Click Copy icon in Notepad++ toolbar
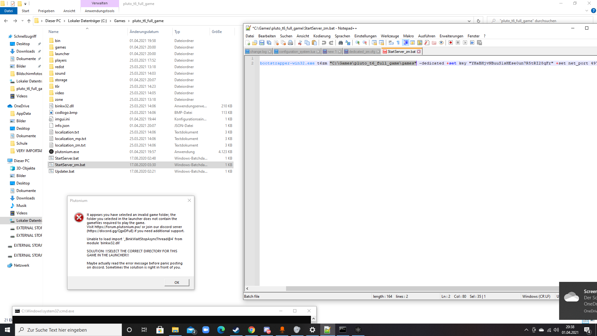This screenshot has width=597, height=336. 307,43
